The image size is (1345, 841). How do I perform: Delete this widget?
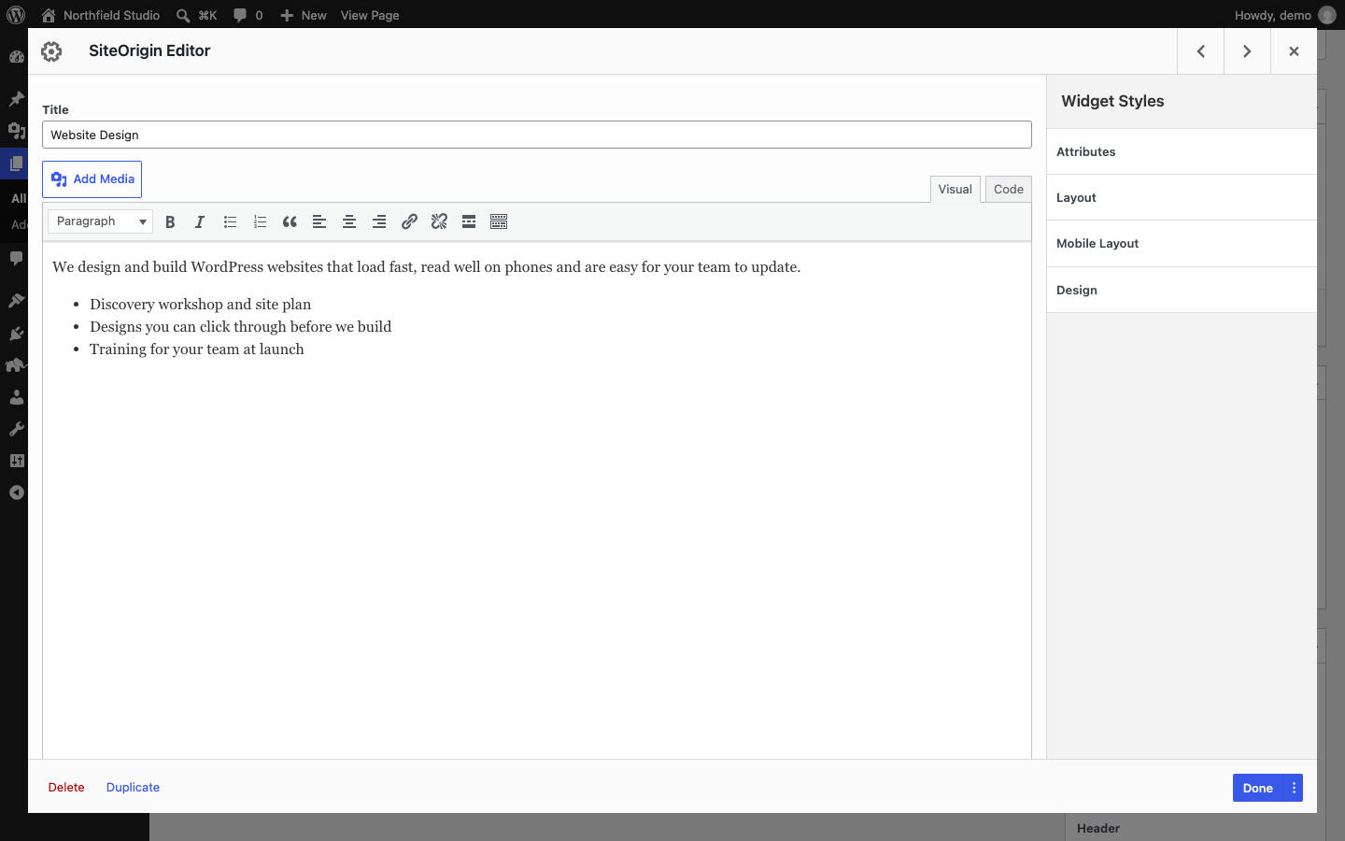coord(66,788)
